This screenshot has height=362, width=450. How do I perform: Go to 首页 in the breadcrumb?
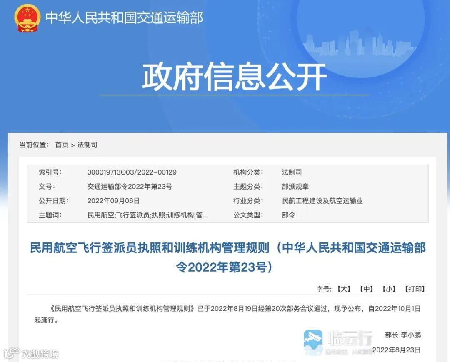pos(62,145)
